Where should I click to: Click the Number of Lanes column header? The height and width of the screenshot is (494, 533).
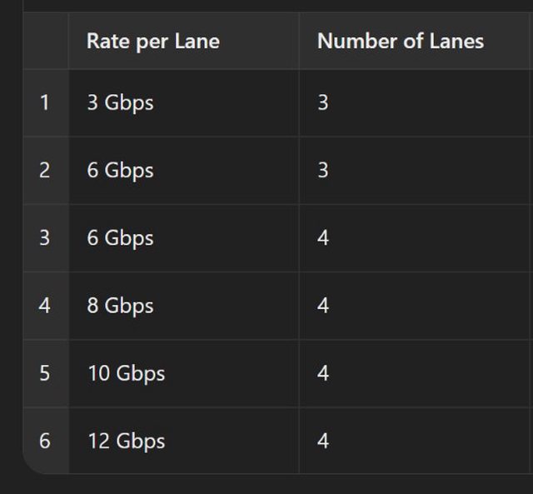pos(400,41)
